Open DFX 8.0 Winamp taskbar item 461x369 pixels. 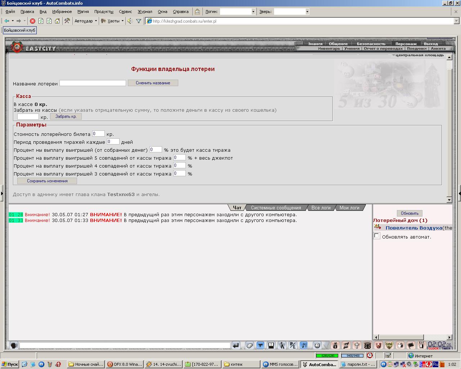click(125, 364)
